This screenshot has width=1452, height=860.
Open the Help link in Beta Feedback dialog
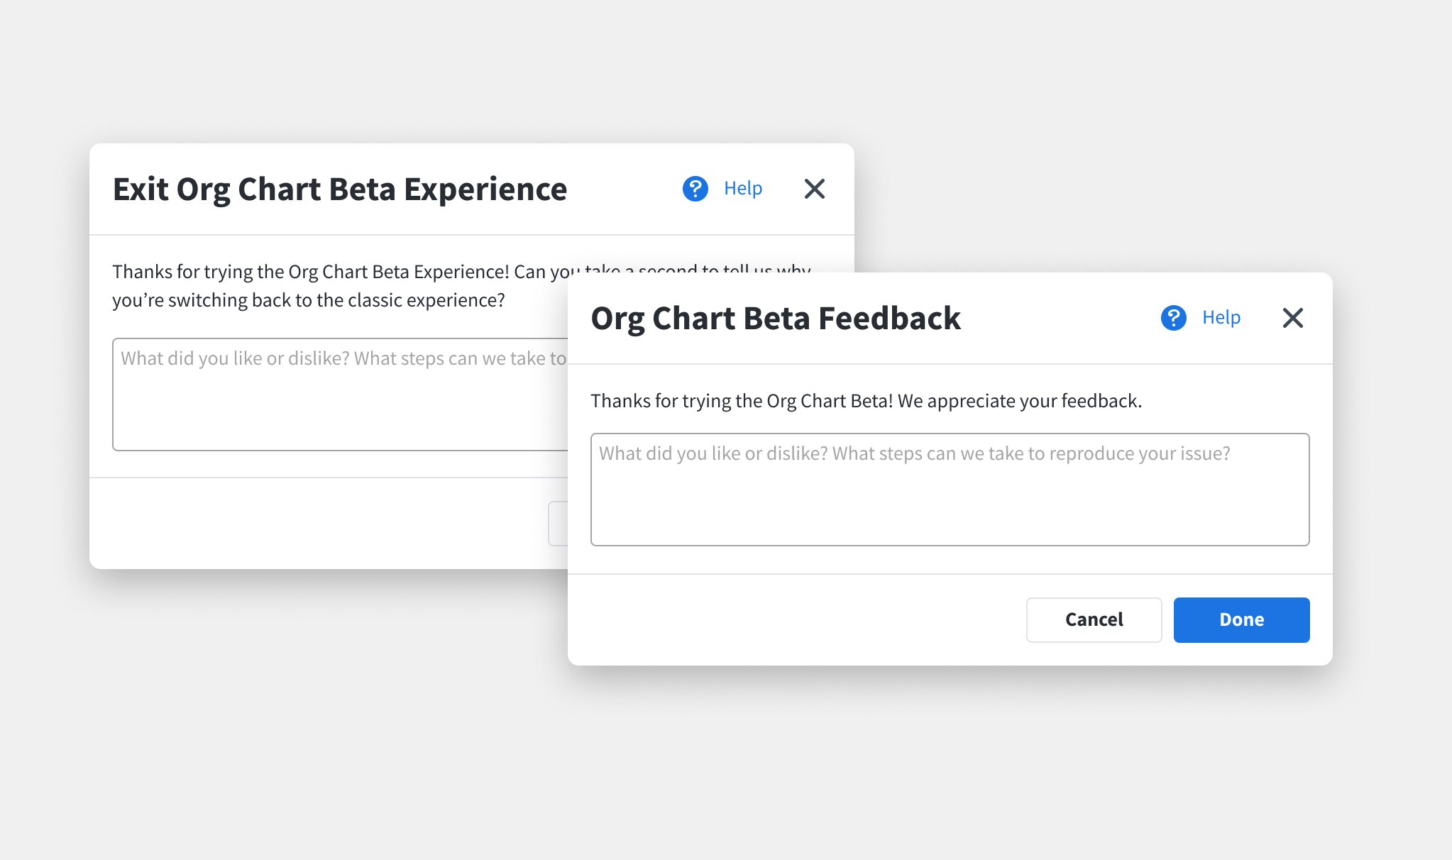[x=1221, y=318]
